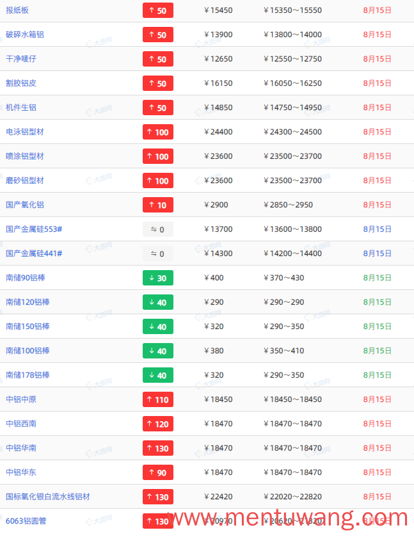Select the price ¥22420
This screenshot has height=537, width=414.
coord(218,497)
